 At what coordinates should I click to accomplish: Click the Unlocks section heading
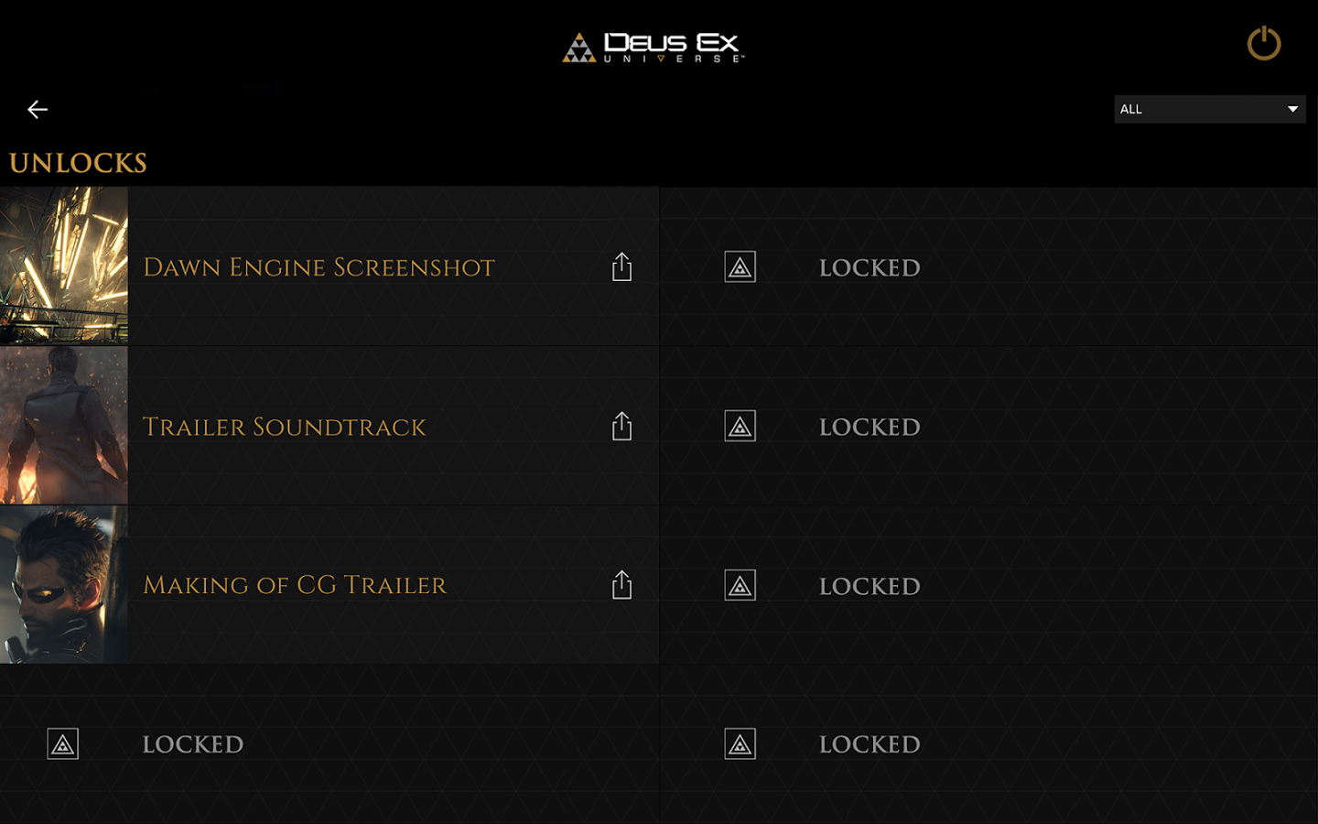point(79,163)
